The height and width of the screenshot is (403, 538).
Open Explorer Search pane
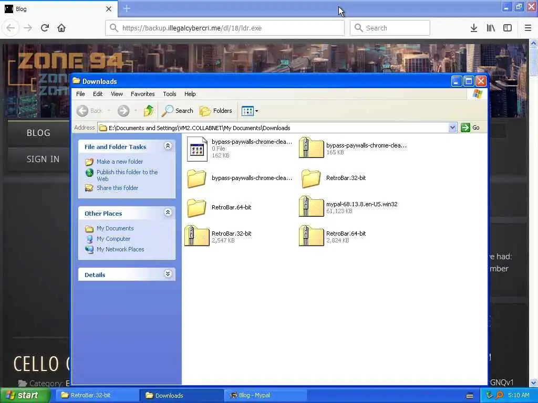click(x=178, y=111)
